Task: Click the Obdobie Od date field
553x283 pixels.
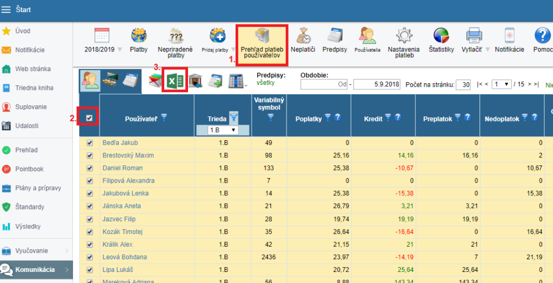Action: click(324, 84)
